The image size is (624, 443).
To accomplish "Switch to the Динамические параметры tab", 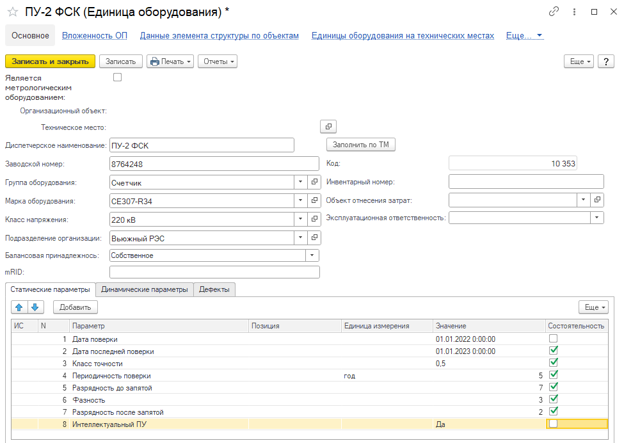I will [145, 290].
